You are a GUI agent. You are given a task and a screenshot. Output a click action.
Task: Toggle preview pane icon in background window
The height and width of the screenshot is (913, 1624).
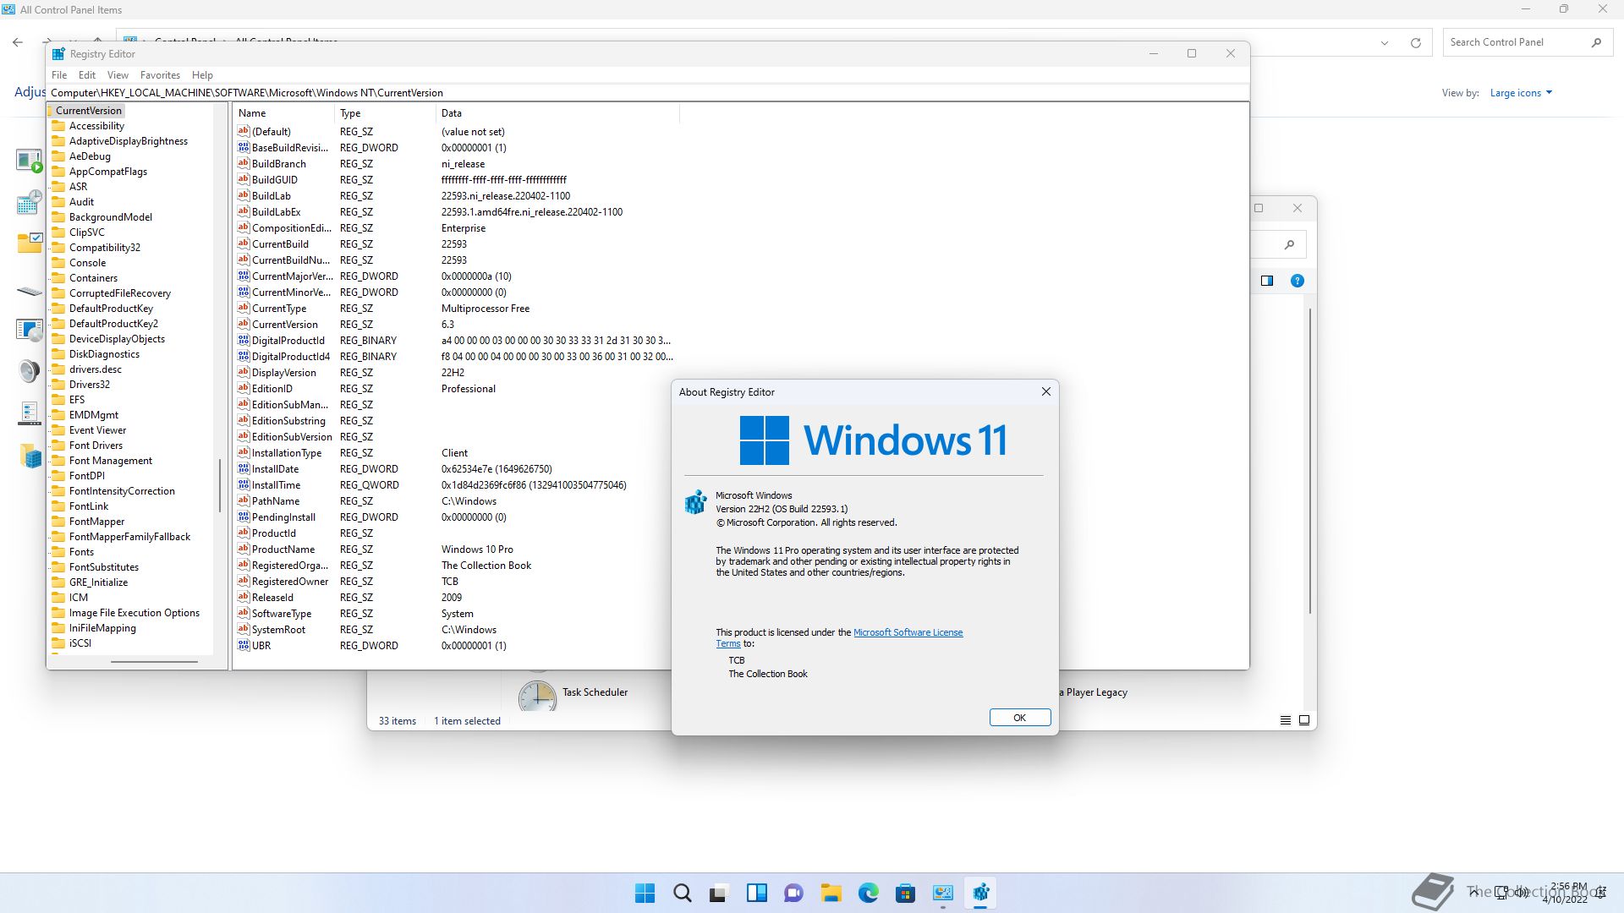coord(1267,281)
